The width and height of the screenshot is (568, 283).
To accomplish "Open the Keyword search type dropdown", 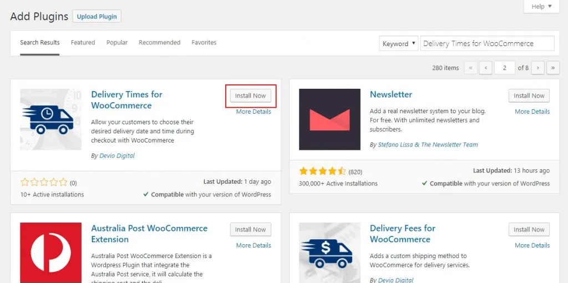I will (399, 43).
